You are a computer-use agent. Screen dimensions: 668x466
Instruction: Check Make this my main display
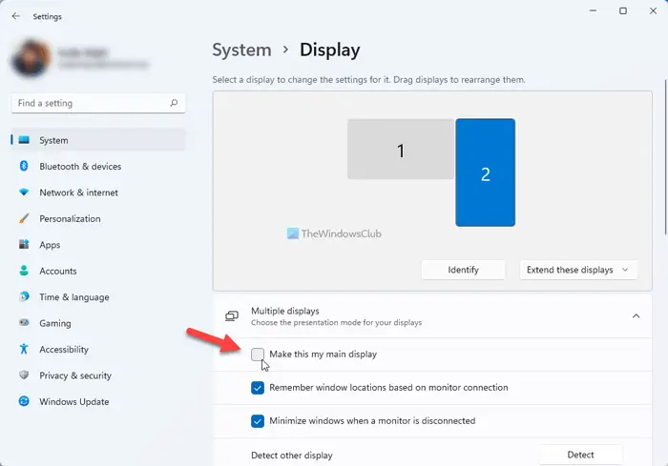[258, 355]
